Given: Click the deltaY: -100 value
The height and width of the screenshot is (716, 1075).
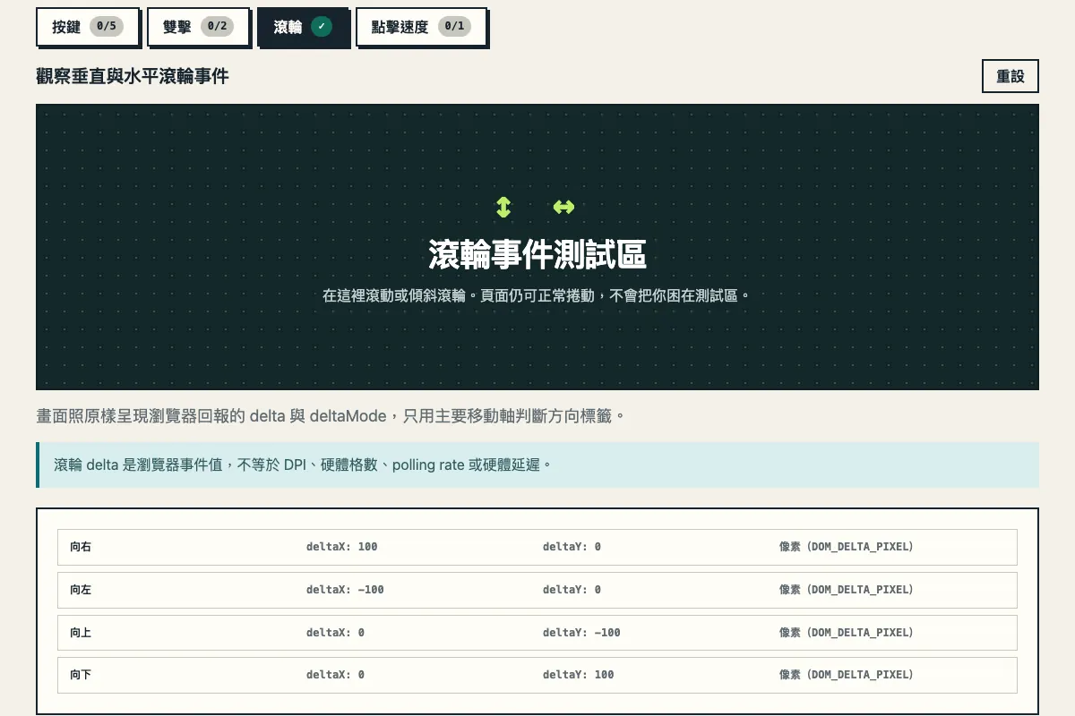Looking at the screenshot, I should tap(581, 633).
